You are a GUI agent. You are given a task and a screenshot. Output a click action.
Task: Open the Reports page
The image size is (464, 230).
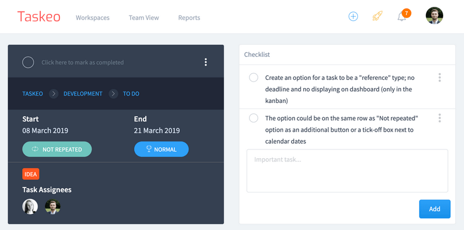click(x=189, y=18)
